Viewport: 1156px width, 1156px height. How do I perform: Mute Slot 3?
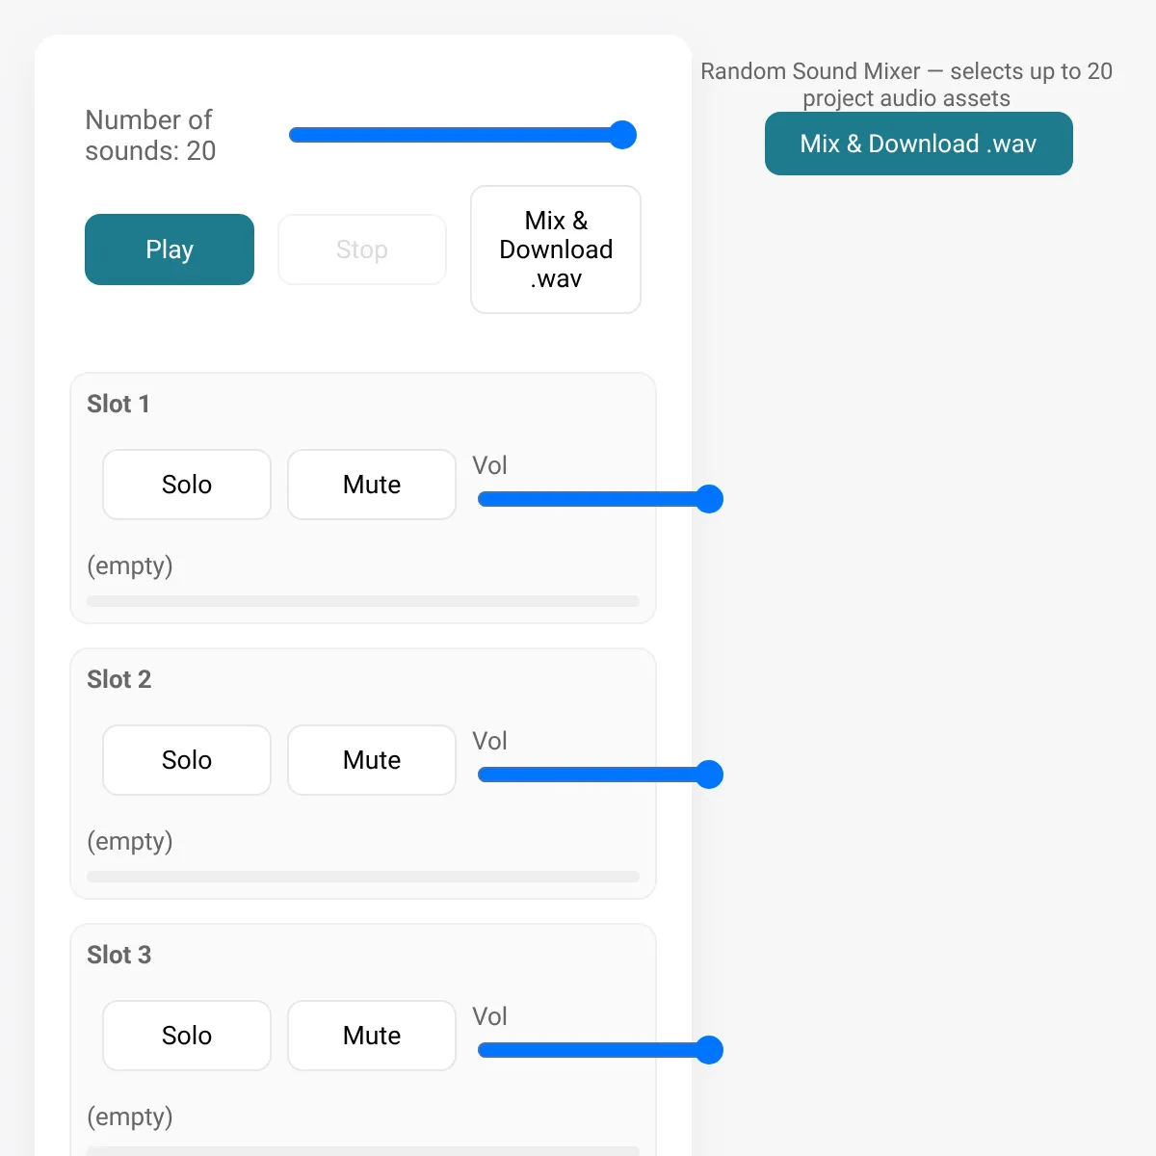click(372, 1036)
